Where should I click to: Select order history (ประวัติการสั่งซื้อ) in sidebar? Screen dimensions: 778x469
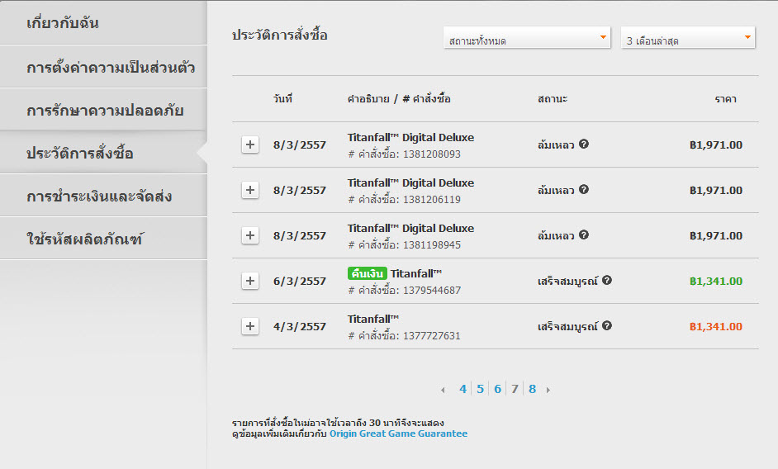pyautogui.click(x=103, y=153)
